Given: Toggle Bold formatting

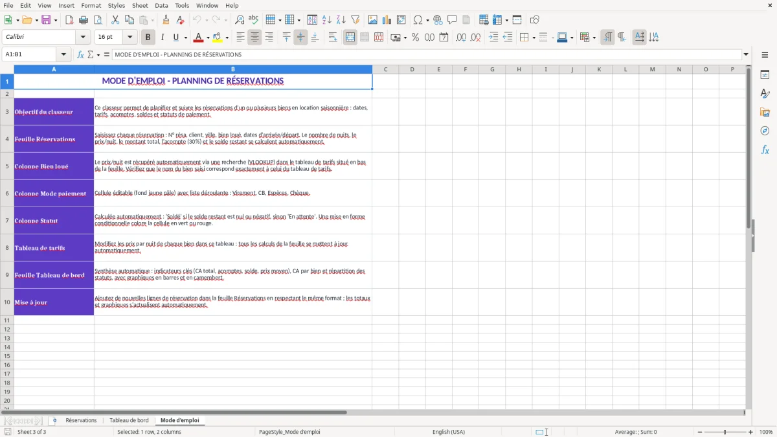Looking at the screenshot, I should pyautogui.click(x=148, y=38).
